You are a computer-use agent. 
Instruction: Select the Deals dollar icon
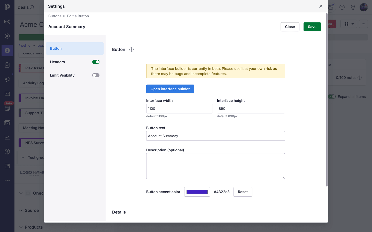(x=7, y=51)
